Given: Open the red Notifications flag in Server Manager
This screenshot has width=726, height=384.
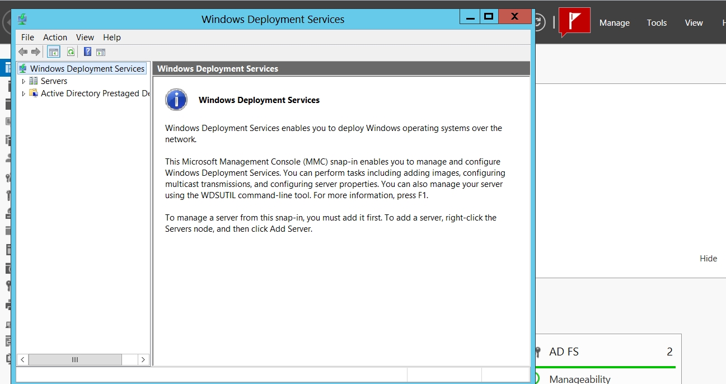Looking at the screenshot, I should point(574,22).
